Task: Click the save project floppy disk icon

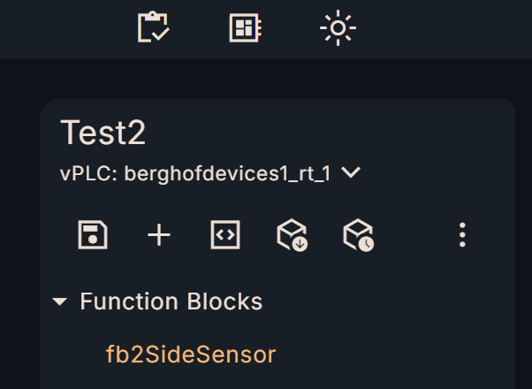Action: pyautogui.click(x=93, y=235)
